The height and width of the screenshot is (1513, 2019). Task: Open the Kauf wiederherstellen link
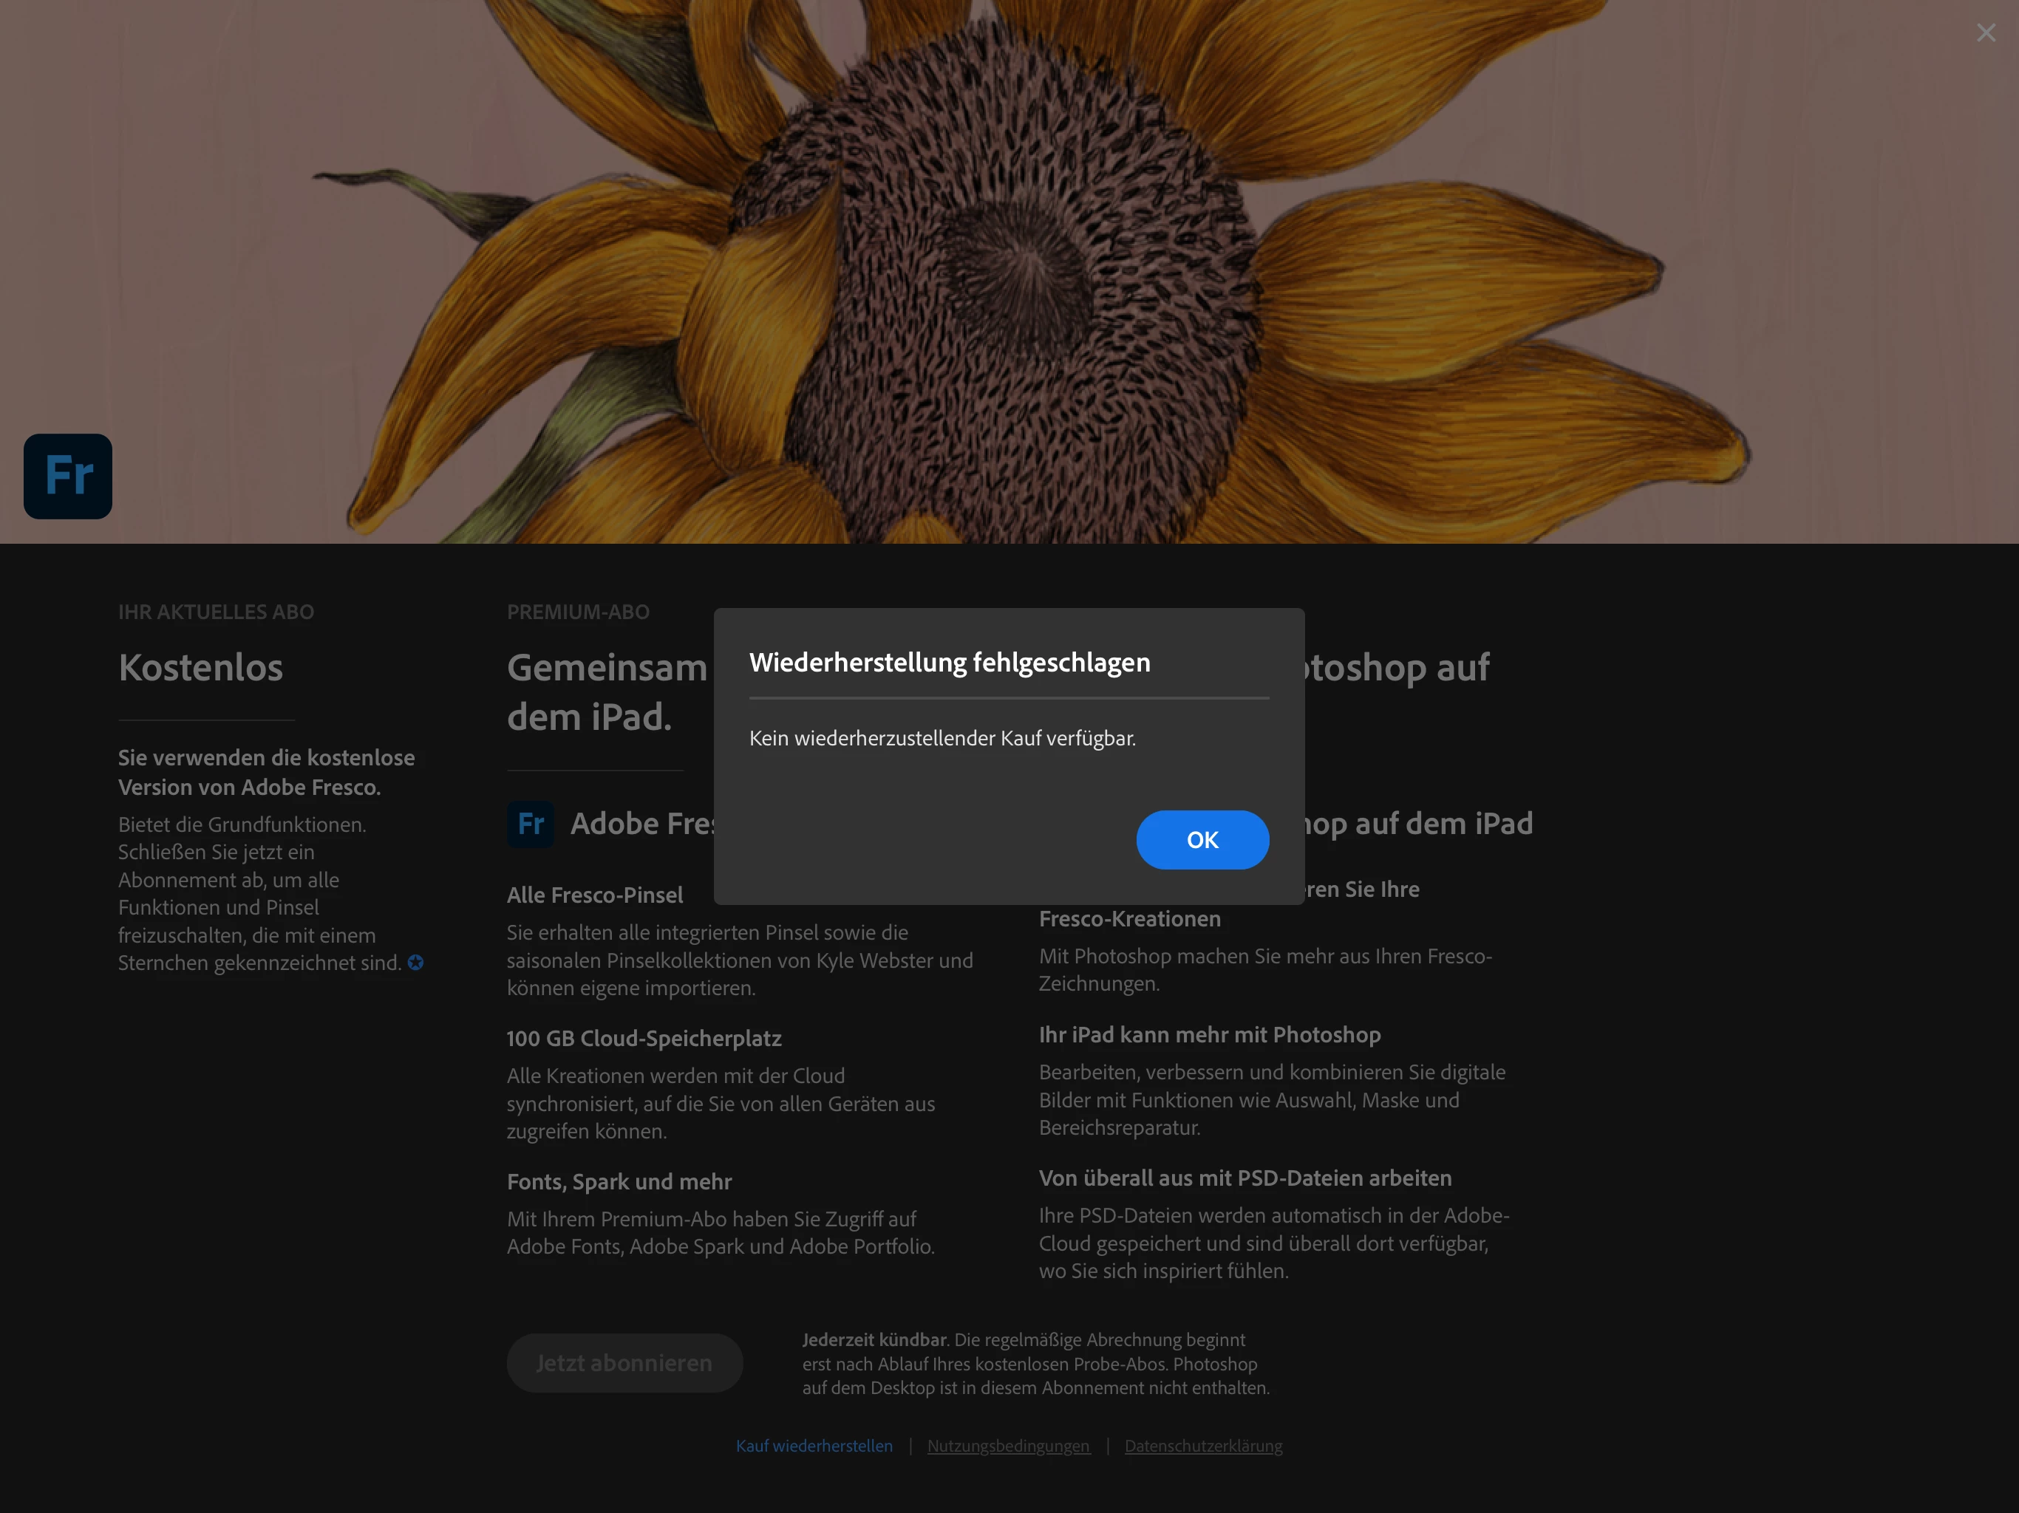click(814, 1446)
